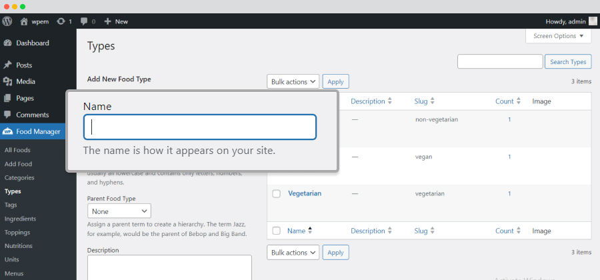Sort by Slug in table footer
This screenshot has width=600, height=280.
tap(424, 231)
